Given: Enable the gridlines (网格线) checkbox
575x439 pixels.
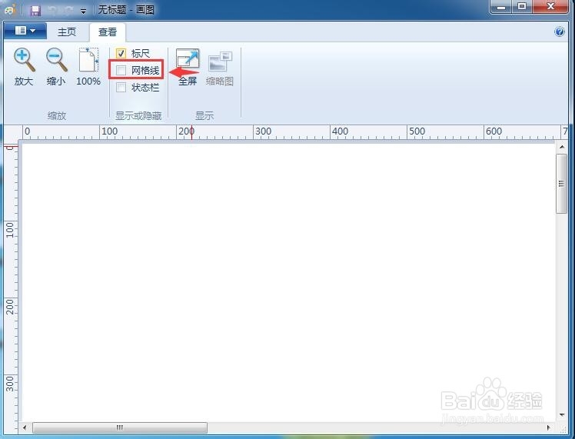Looking at the screenshot, I should (121, 70).
